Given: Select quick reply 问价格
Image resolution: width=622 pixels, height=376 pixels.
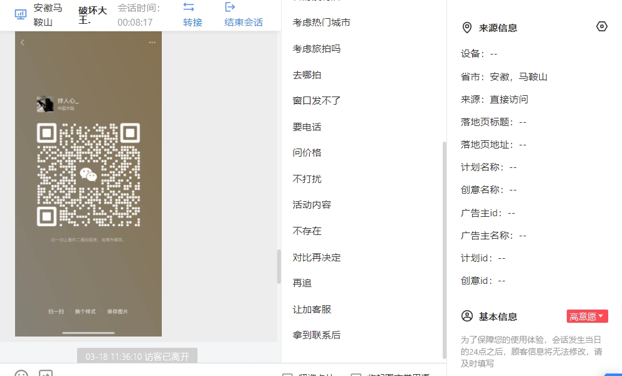Looking at the screenshot, I should point(307,153).
